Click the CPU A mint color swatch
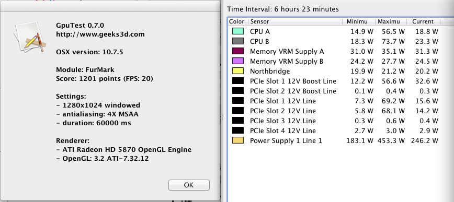Image resolution: width=454 pixels, height=202 pixels. pyautogui.click(x=237, y=31)
